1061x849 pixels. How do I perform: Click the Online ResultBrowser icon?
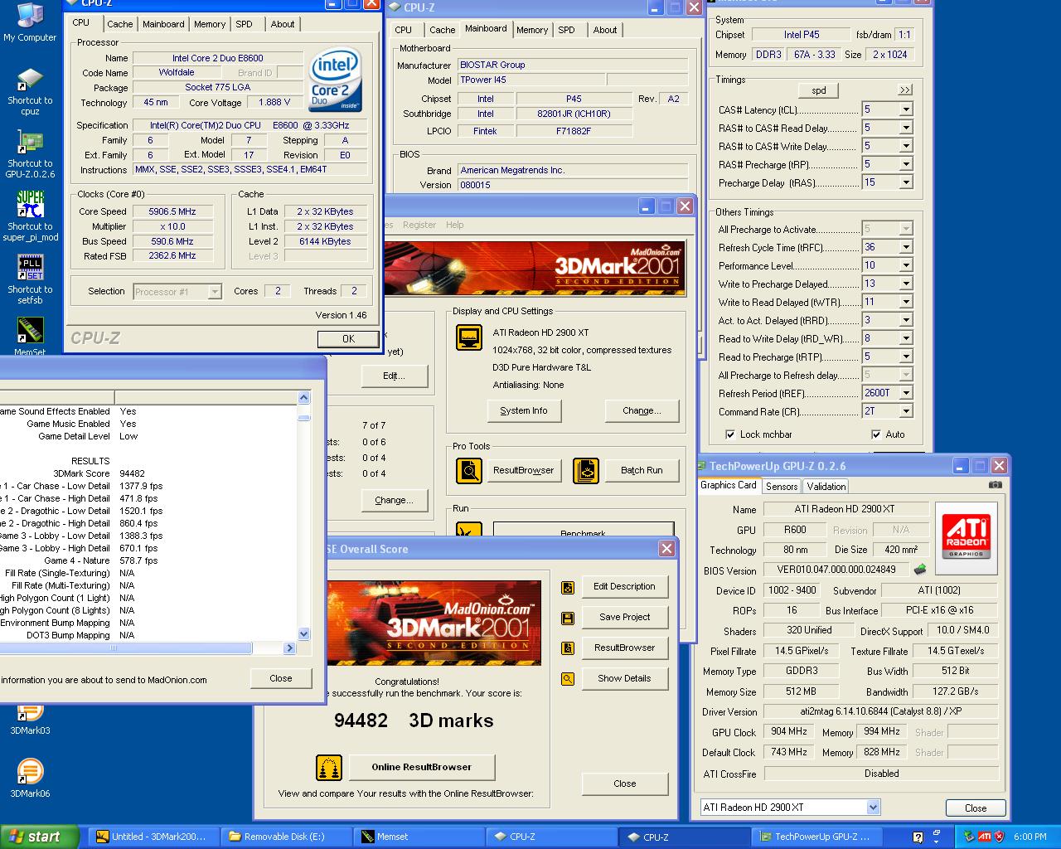(x=329, y=768)
